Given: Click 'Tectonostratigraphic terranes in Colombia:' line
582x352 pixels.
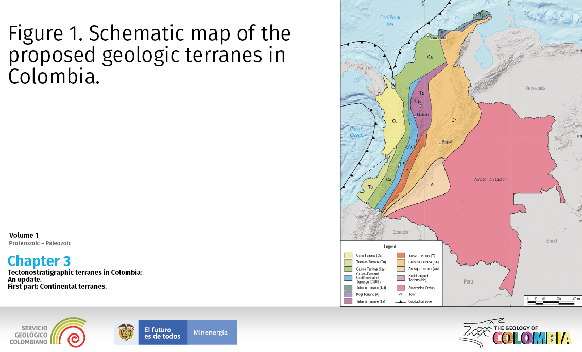Looking at the screenshot, I should [x=75, y=272].
